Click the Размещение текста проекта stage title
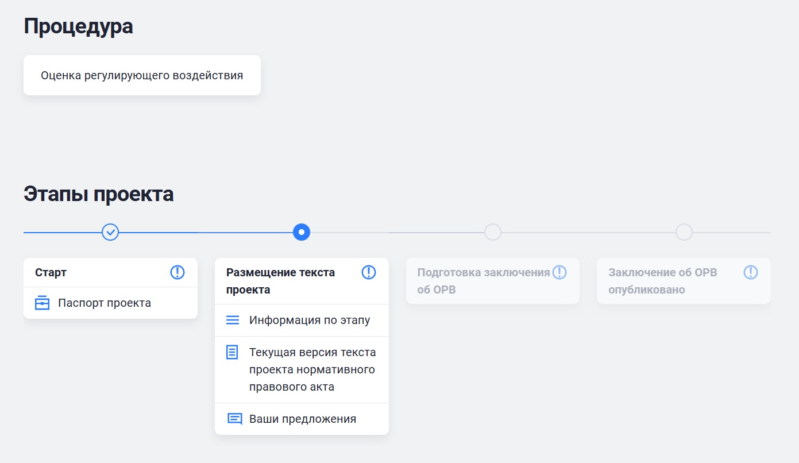 point(280,281)
